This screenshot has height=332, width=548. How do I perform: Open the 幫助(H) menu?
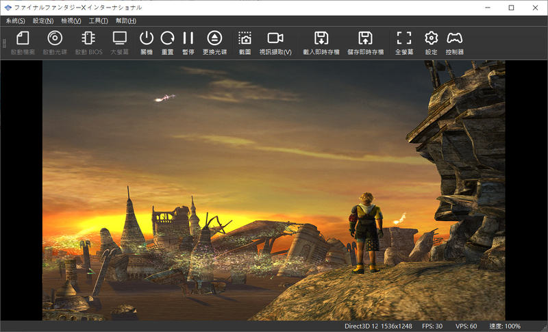126,21
